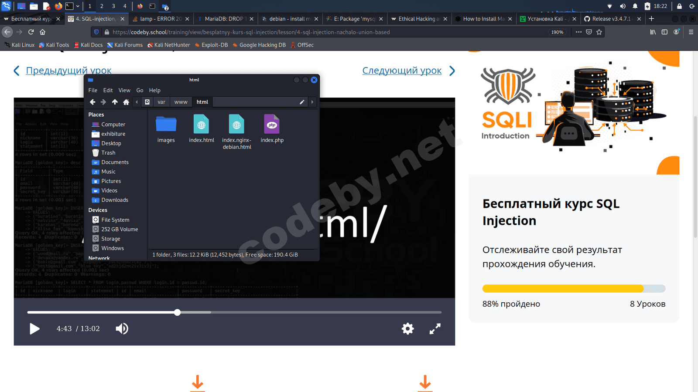Viewport: 698px width, 392px height.
Task: Play the lesson video
Action: pos(34,329)
